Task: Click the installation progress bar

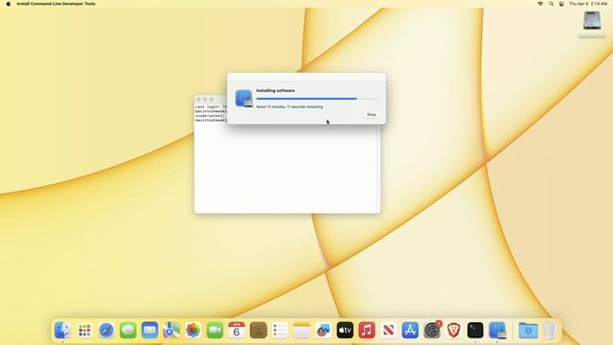Action: tap(317, 99)
